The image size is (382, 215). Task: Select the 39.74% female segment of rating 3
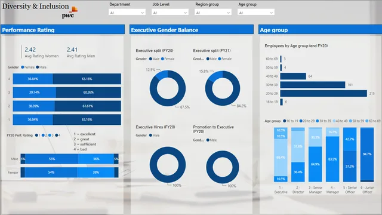point(35,93)
